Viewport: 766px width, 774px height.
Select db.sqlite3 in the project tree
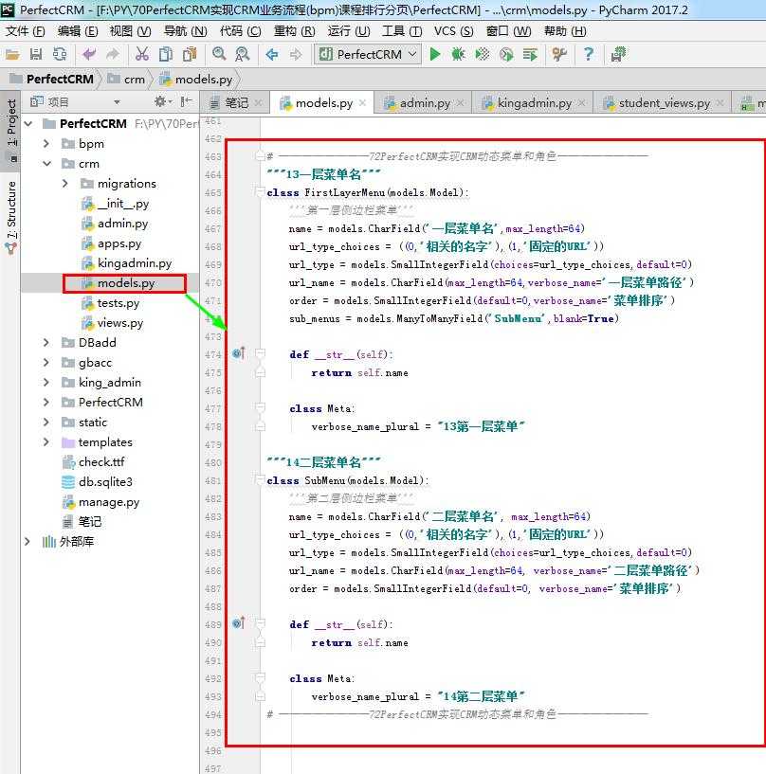point(105,482)
